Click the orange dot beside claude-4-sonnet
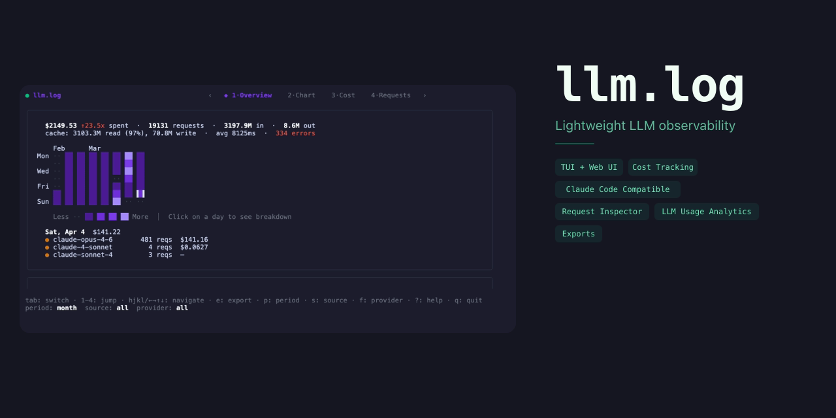Viewport: 836px width, 418px height. (x=46, y=248)
